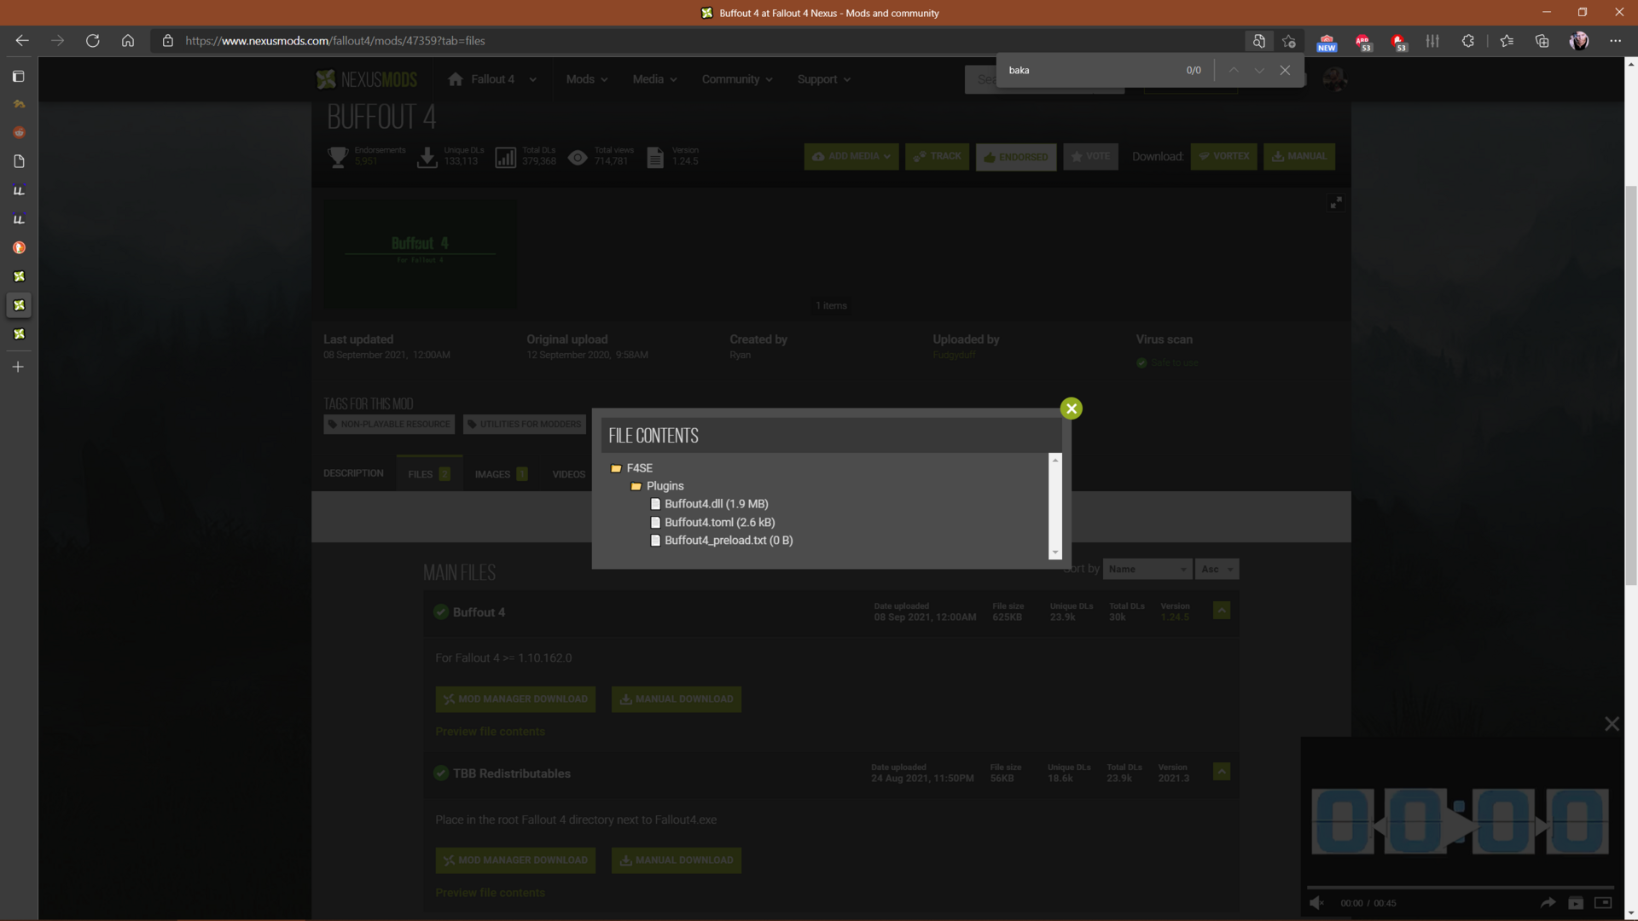Close the floating video player
This screenshot has height=921, width=1638.
pyautogui.click(x=1612, y=724)
